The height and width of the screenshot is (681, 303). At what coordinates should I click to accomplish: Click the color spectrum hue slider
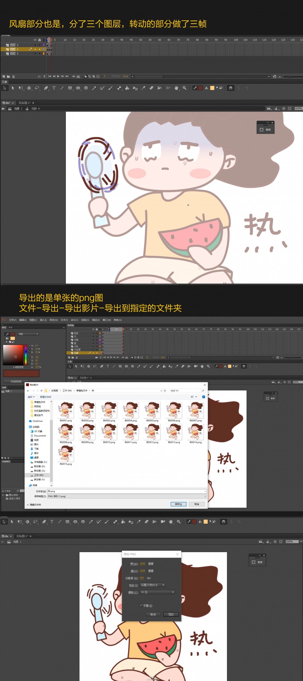click(26, 355)
